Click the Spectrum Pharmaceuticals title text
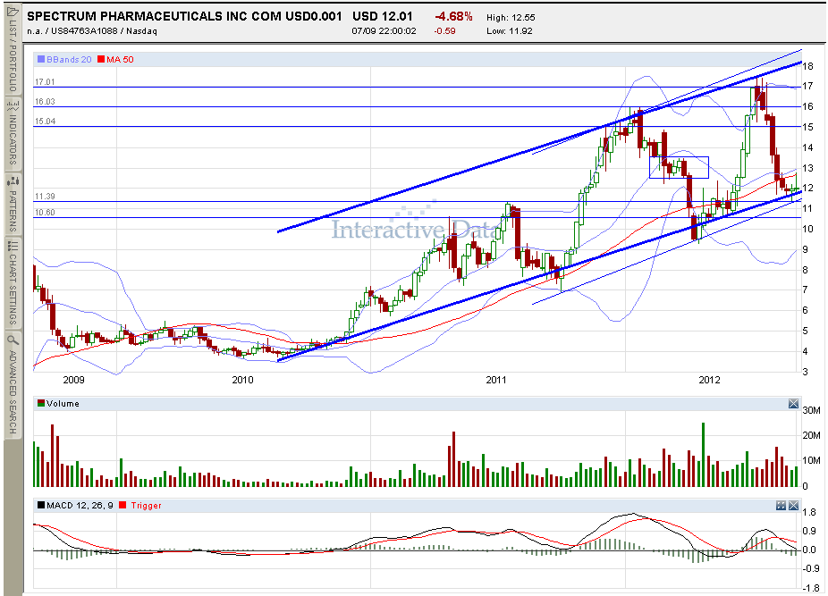This screenshot has height=596, width=828. [x=184, y=16]
